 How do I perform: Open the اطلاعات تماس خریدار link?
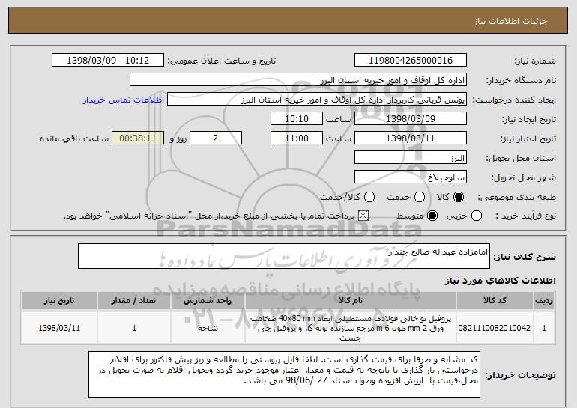pyautogui.click(x=124, y=100)
